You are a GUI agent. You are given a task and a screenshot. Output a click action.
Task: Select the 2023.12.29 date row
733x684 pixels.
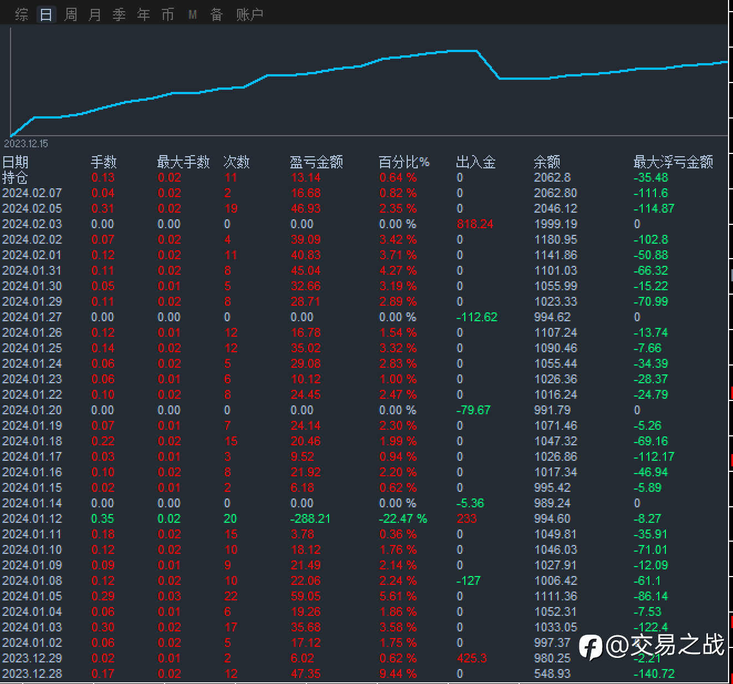coord(32,658)
